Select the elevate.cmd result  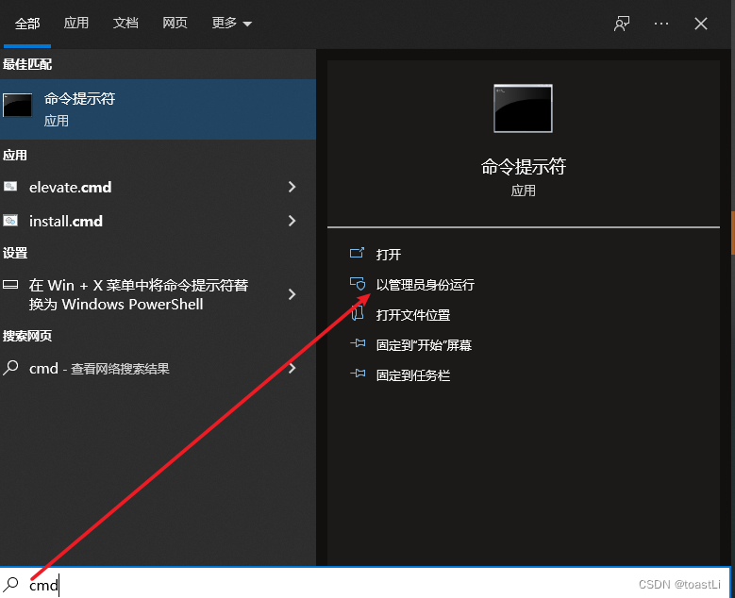158,187
